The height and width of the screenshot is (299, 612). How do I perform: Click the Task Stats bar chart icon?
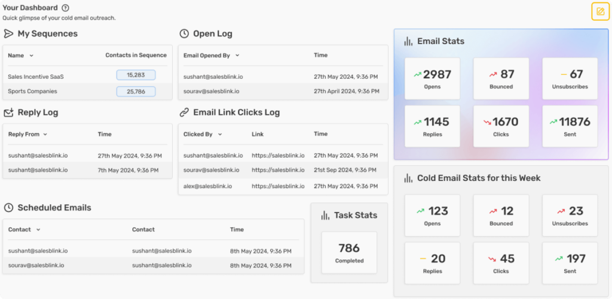click(325, 215)
